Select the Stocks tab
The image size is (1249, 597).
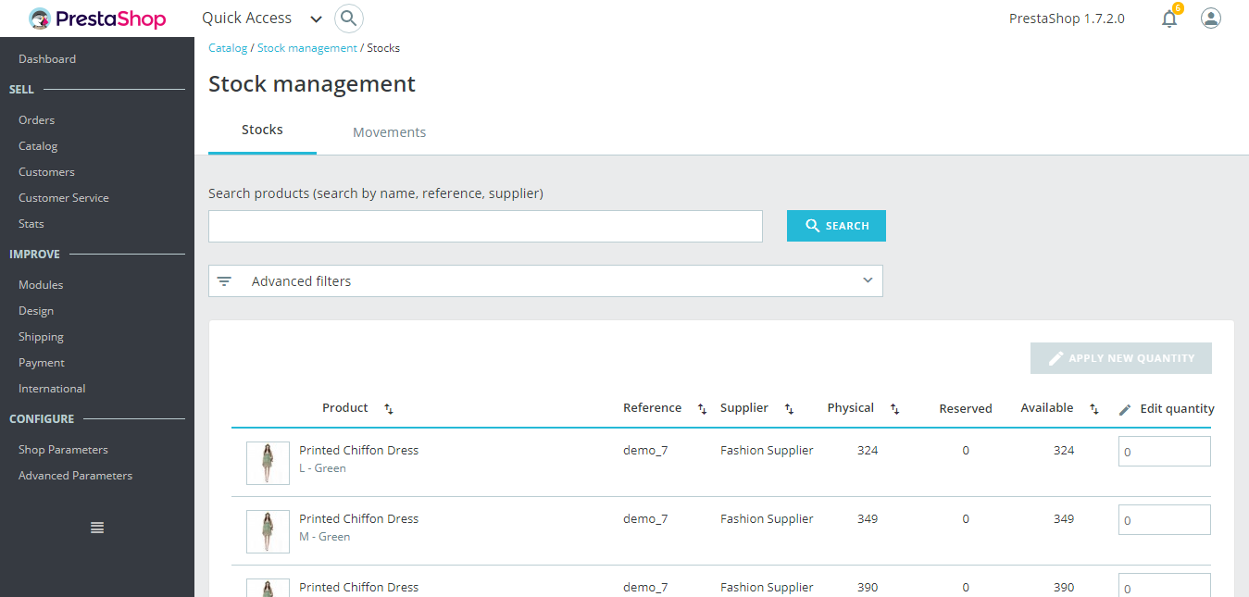pyautogui.click(x=262, y=131)
